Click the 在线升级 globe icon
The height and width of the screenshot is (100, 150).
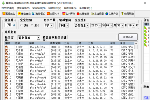point(107,14)
